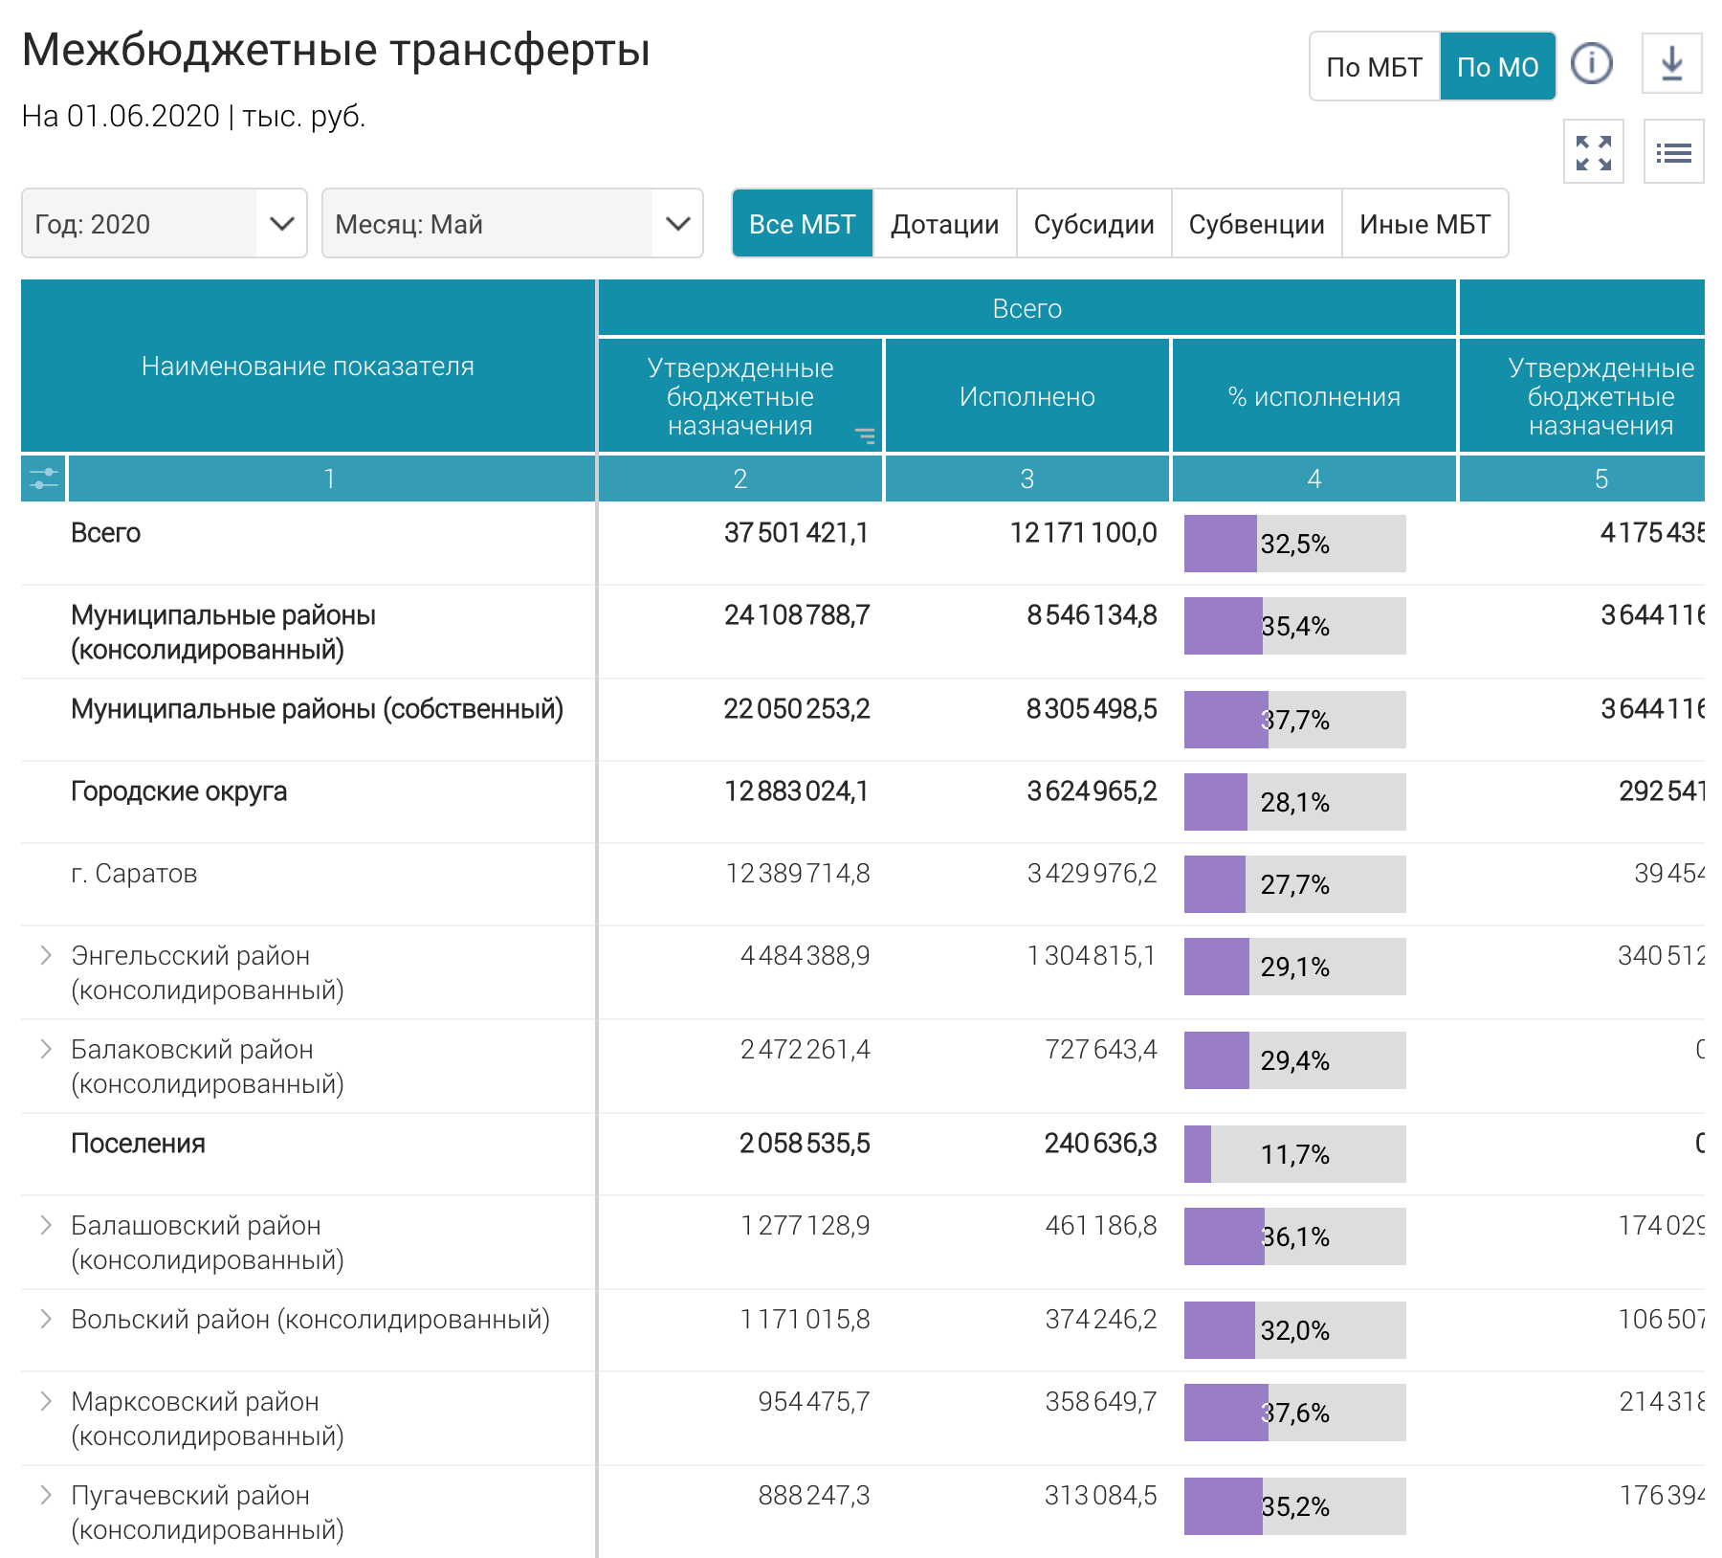Click sort icon in Утвержденные бюджетные назначения header
This screenshot has height=1558, width=1722.
[x=865, y=436]
